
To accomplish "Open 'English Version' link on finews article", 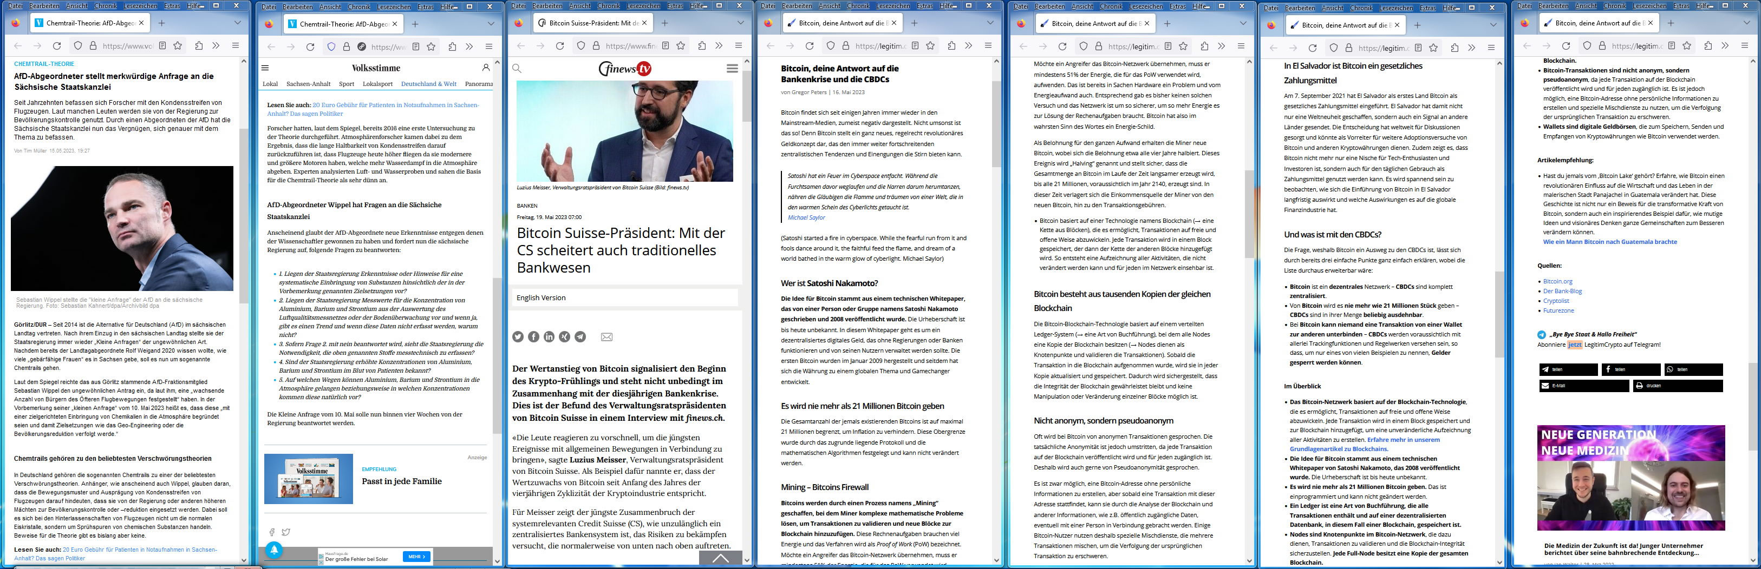I will click(x=541, y=298).
